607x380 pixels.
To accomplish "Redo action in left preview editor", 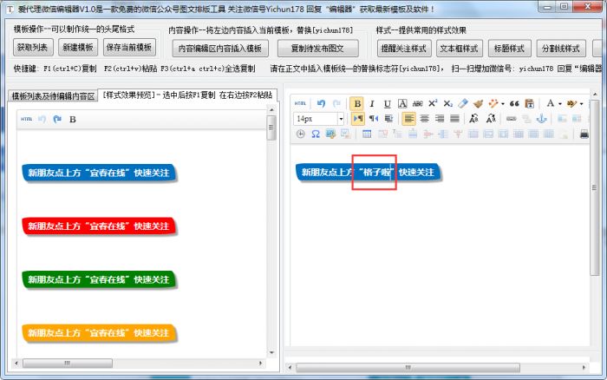I will pyautogui.click(x=57, y=119).
